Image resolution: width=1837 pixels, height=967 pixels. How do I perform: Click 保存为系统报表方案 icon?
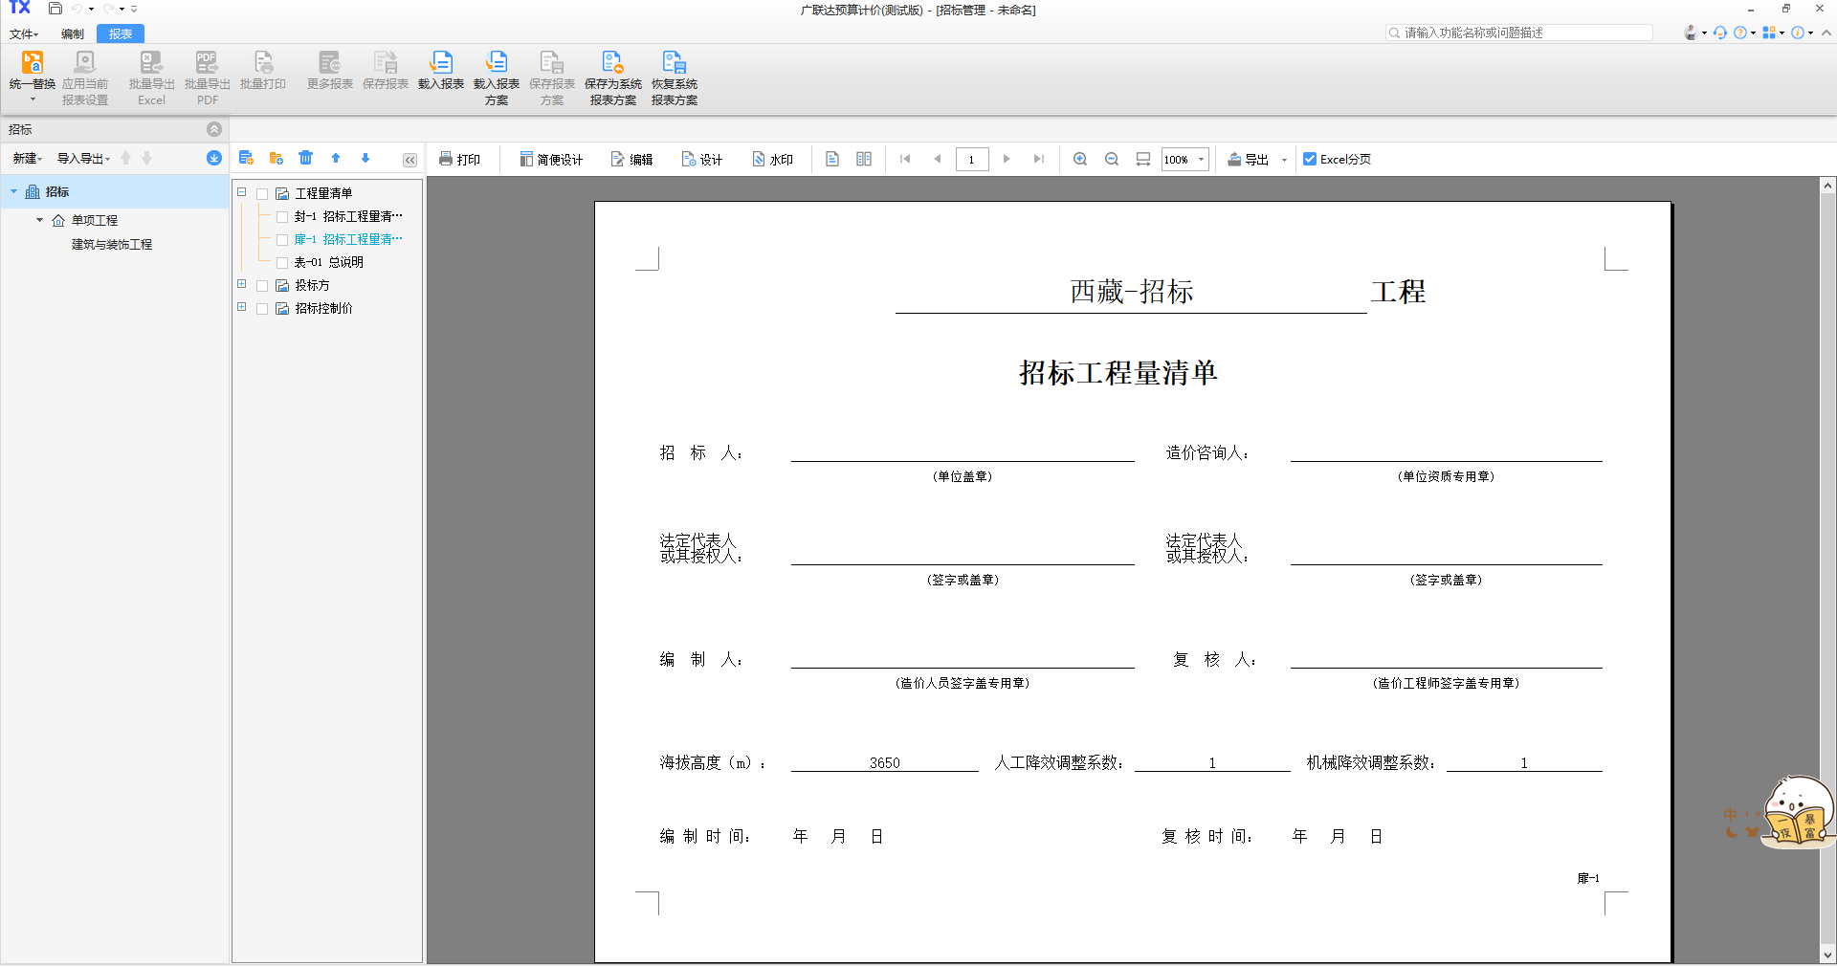pos(612,63)
